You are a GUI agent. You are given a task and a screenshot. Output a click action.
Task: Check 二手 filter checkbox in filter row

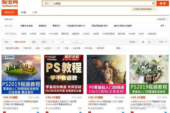(55, 48)
